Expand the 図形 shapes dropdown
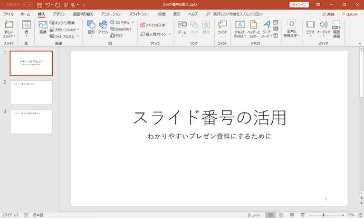 click(91, 36)
